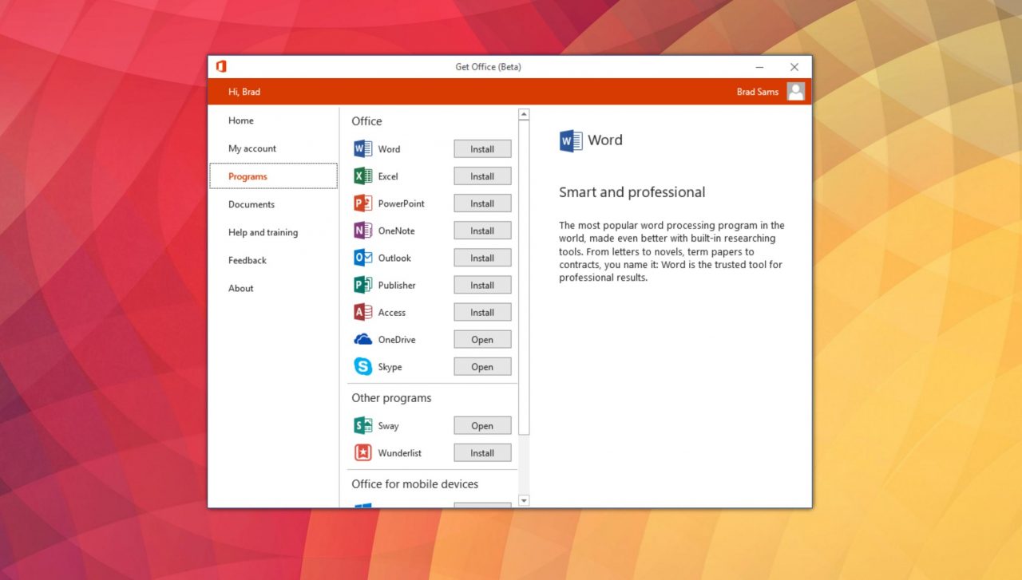This screenshot has height=580, width=1022.
Task: Click the 'Other programs' heading
Action: click(x=391, y=398)
